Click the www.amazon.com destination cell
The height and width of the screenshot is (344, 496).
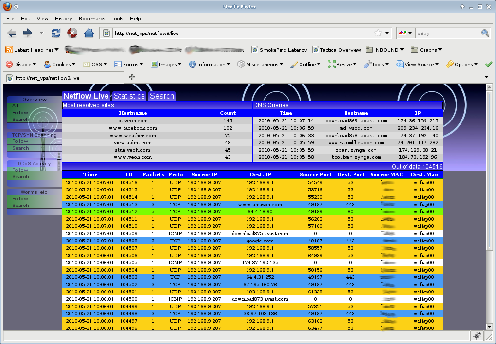pyautogui.click(x=260, y=204)
